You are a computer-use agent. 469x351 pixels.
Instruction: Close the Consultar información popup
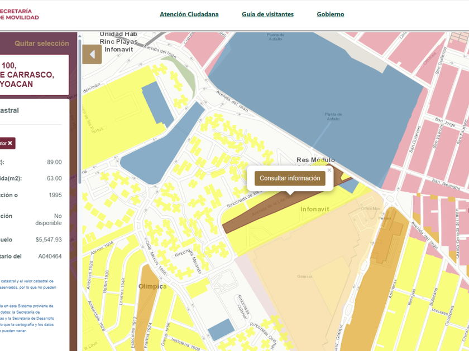click(329, 170)
